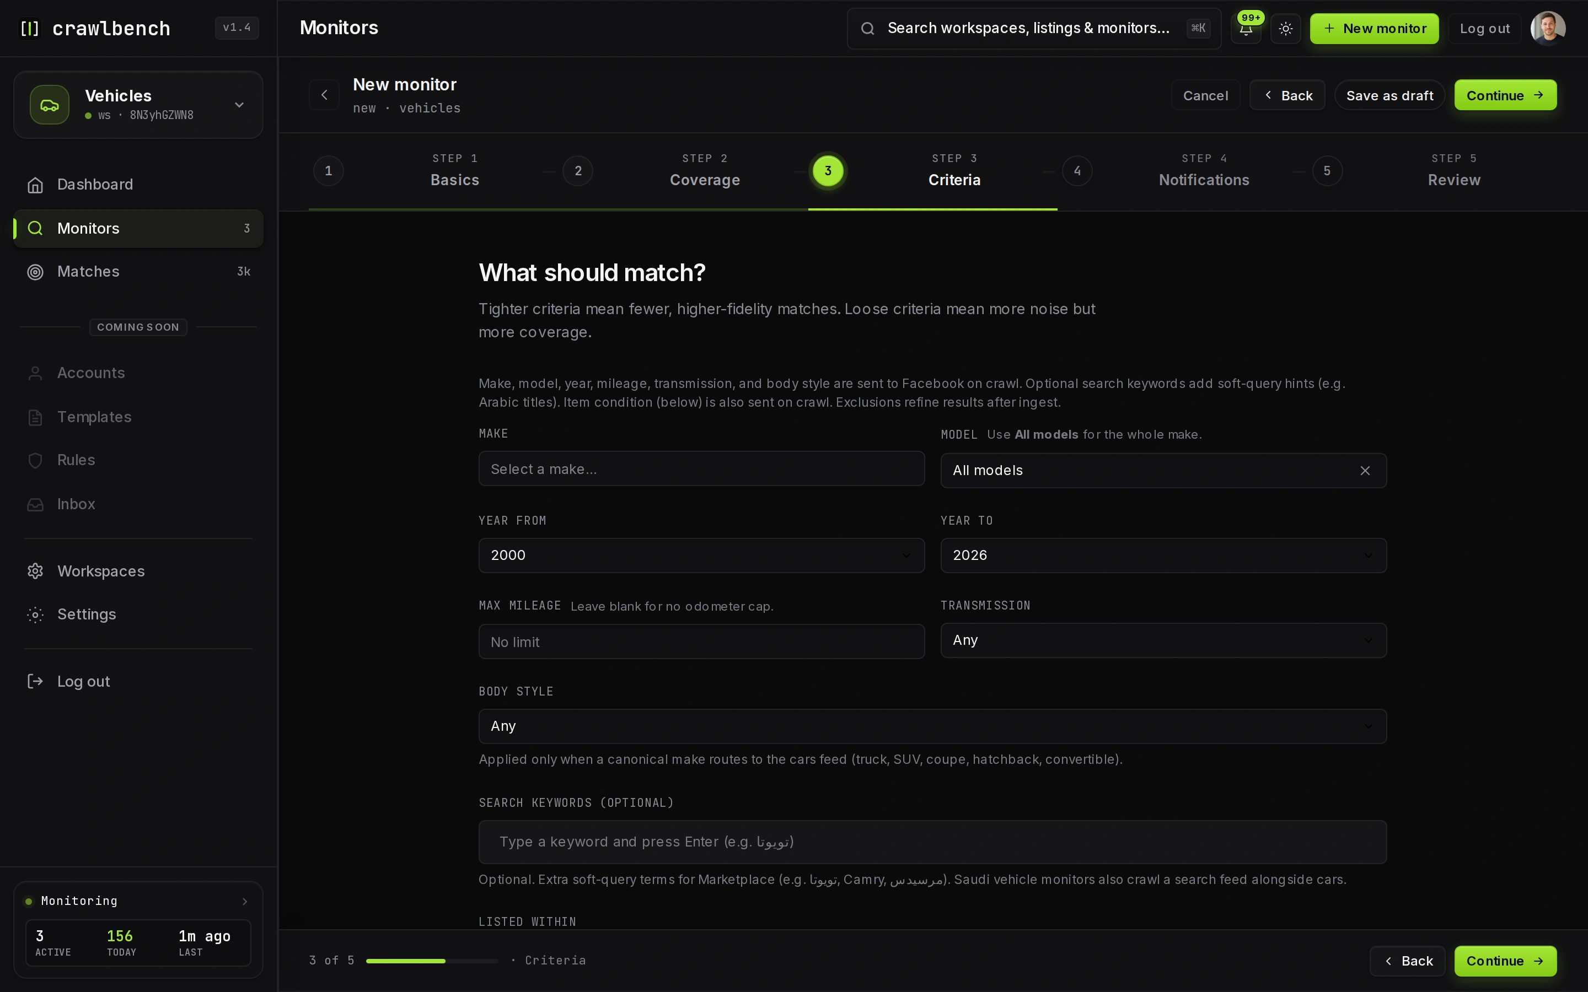Click the Rules shield icon
Screen dimensions: 1588x992
coord(35,460)
